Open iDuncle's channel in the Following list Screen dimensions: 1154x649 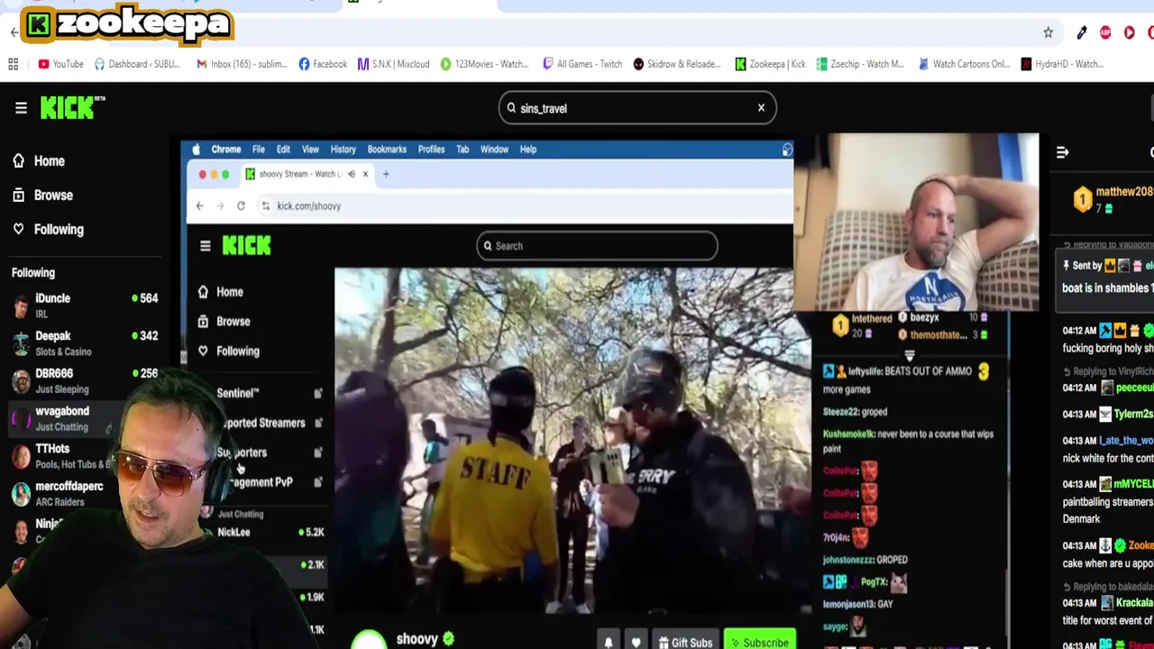86,306
